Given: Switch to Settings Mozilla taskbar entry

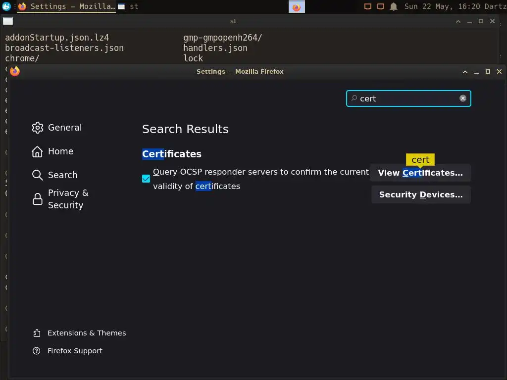Looking at the screenshot, I should pos(67,6).
